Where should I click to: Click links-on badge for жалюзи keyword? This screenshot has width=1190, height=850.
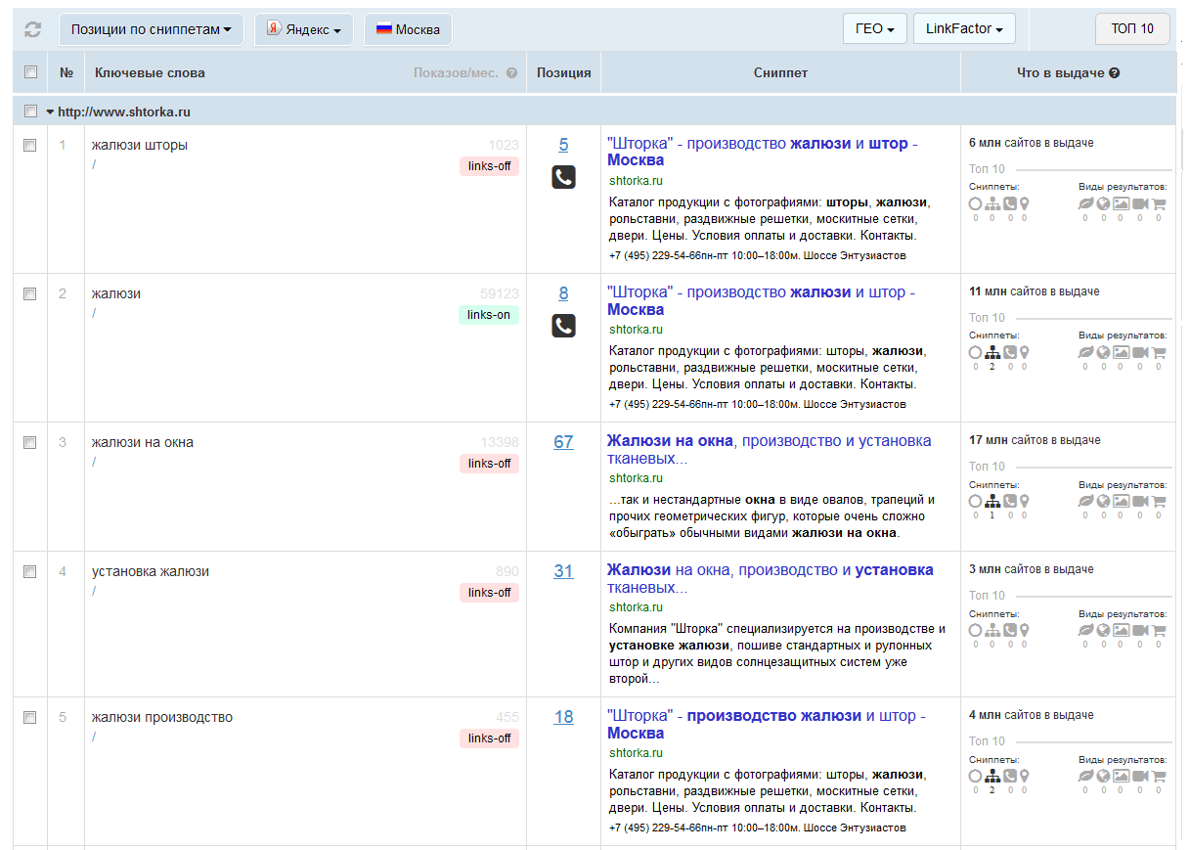tap(488, 315)
